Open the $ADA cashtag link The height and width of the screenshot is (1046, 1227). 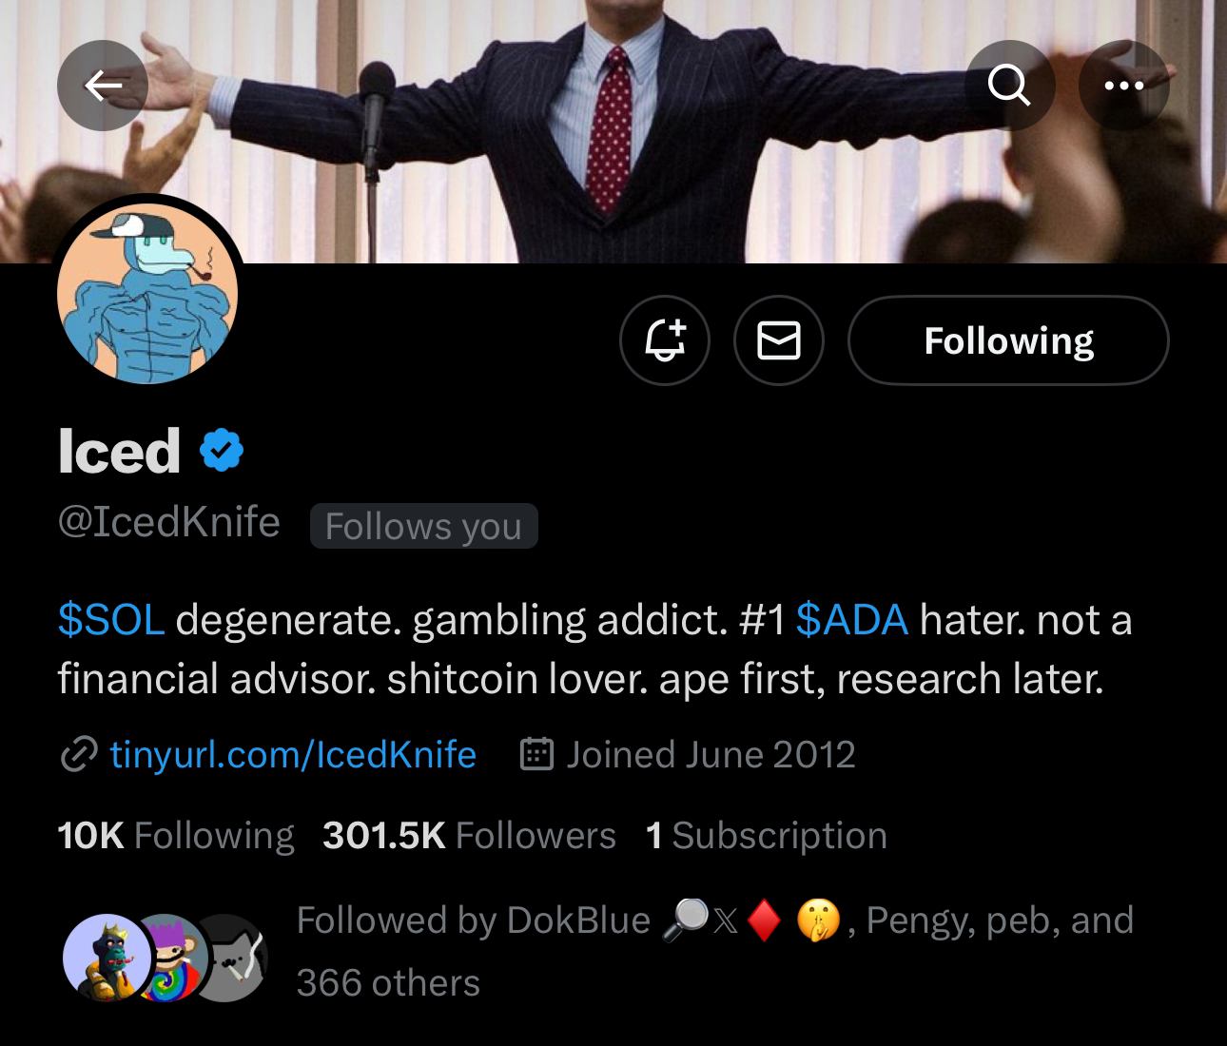(x=851, y=620)
